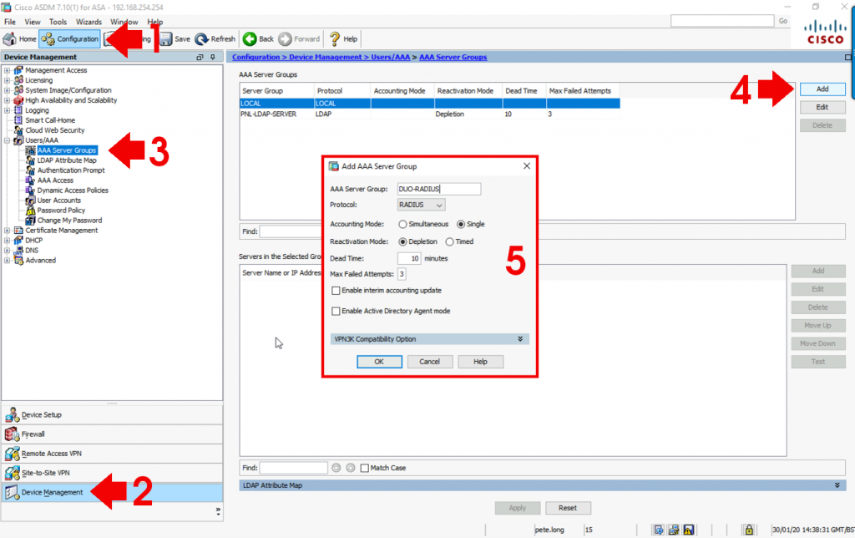Image resolution: width=855 pixels, height=538 pixels.
Task: Enable Active Directory Agent mode
Action: click(336, 311)
